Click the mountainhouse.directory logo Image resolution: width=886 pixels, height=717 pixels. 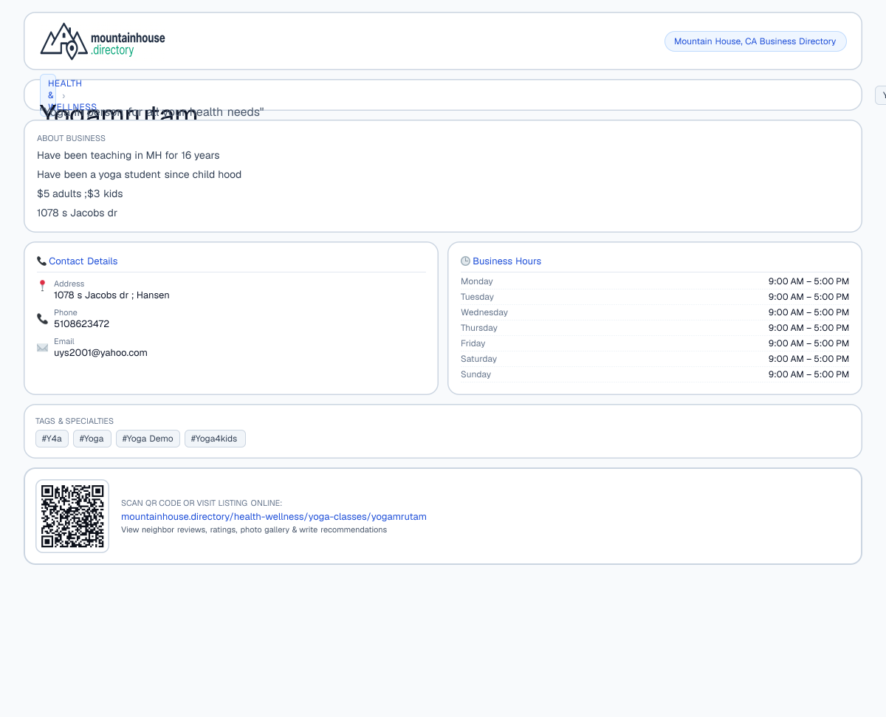[x=103, y=41]
